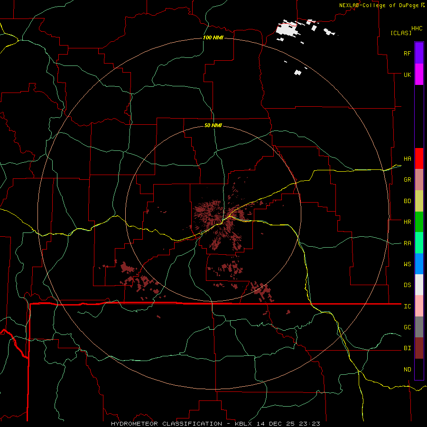This screenshot has height=427, width=427.
Task: Click the 50 NMI range ring label
Action: pos(213,125)
